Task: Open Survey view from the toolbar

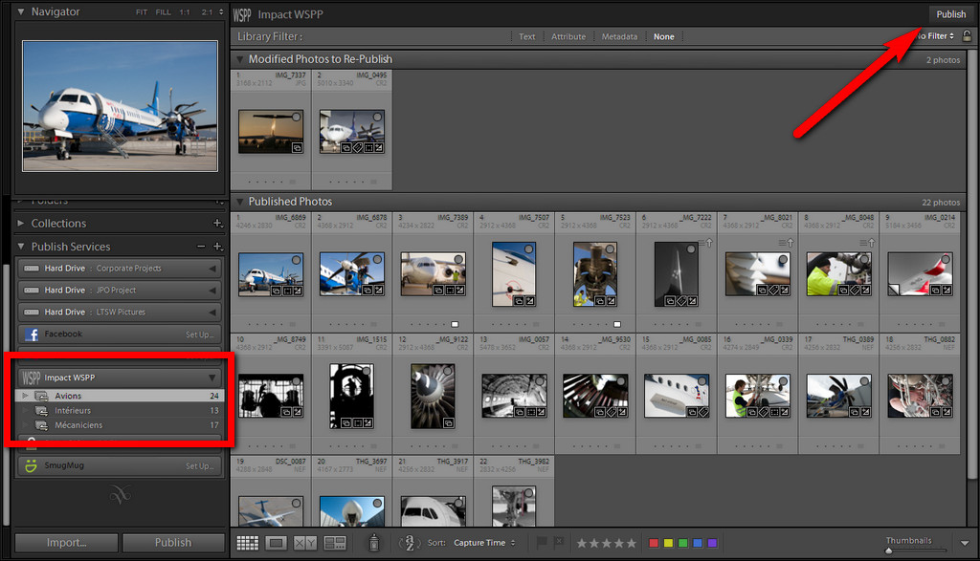Action: coord(335,543)
